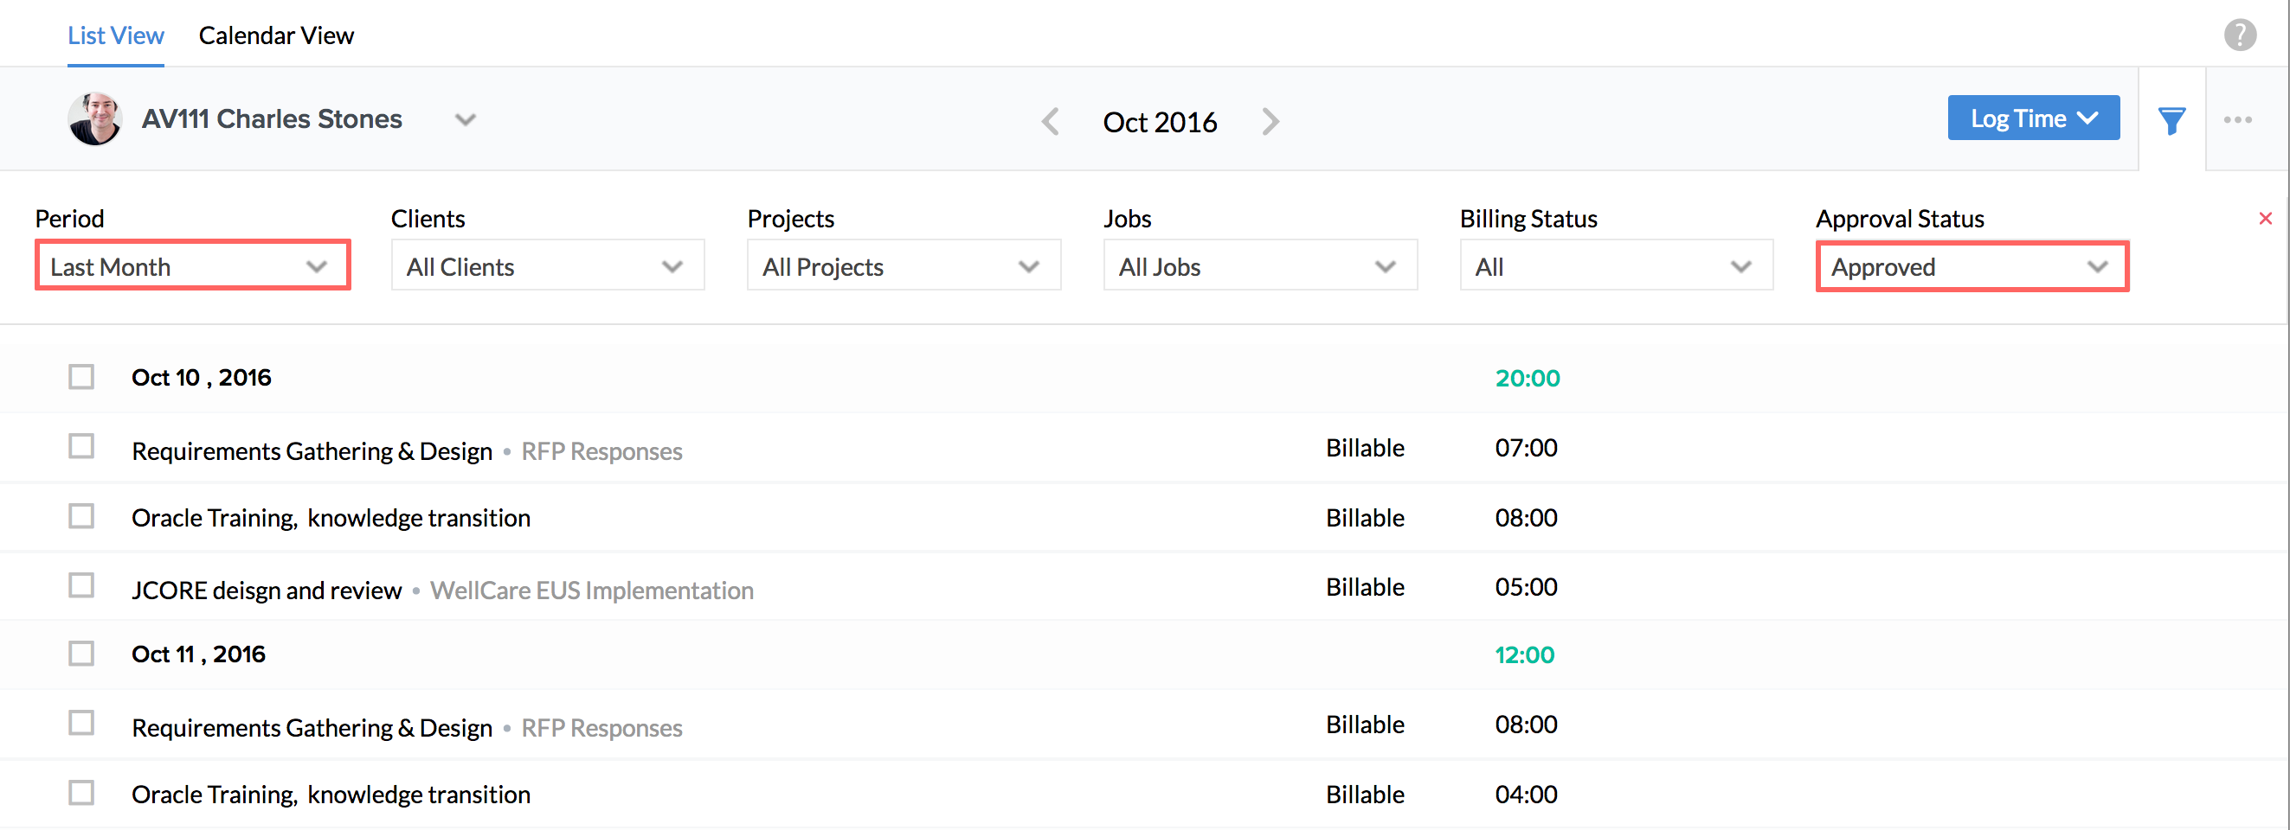Image resolution: width=2290 pixels, height=830 pixels.
Task: Open the All Clients dropdown
Action: [x=548, y=265]
